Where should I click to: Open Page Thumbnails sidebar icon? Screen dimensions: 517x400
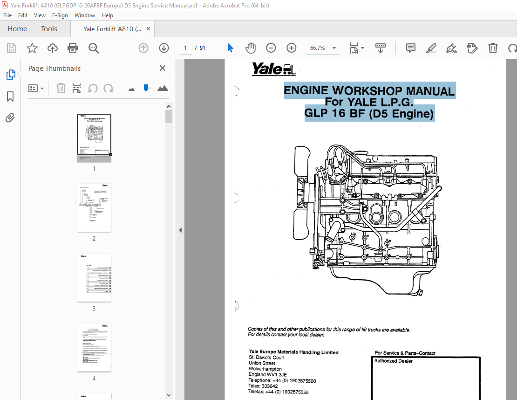[11, 75]
